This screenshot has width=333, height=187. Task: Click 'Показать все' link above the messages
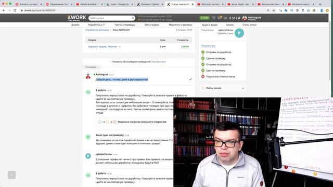tap(158, 62)
